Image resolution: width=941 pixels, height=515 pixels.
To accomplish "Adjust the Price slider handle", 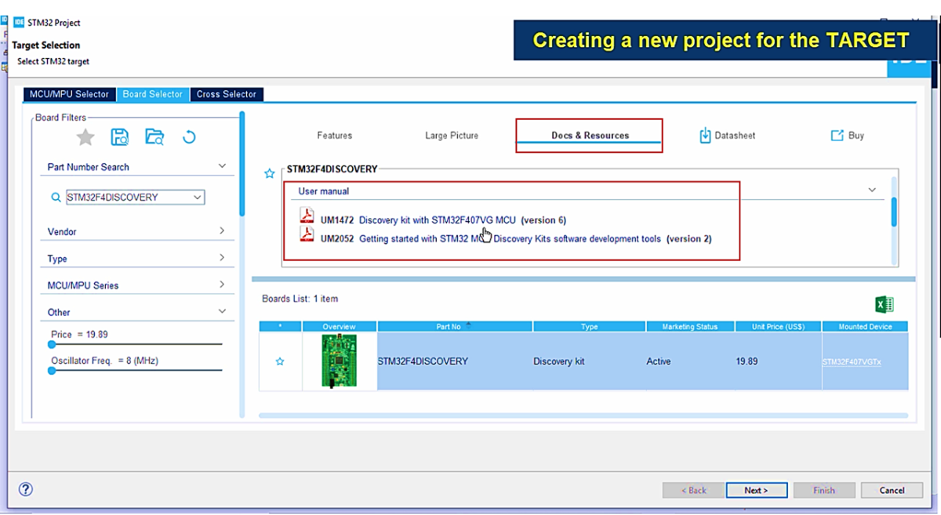I will (x=52, y=344).
